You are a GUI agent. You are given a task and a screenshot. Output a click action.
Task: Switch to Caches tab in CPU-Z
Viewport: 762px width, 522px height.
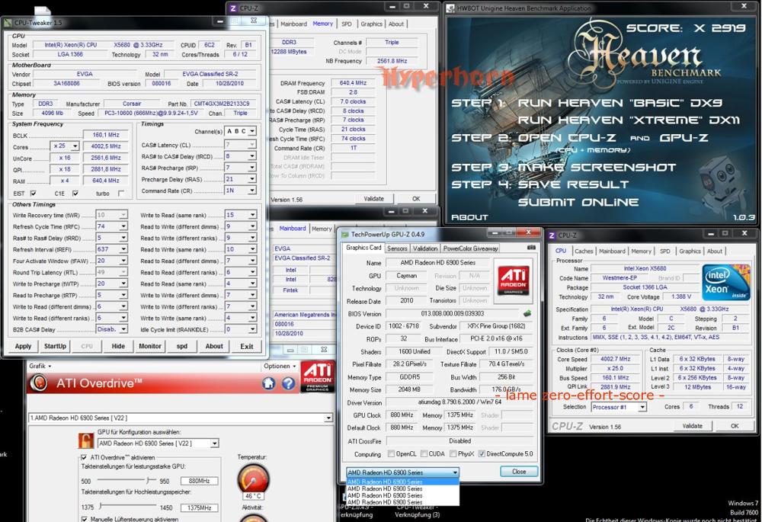click(584, 251)
